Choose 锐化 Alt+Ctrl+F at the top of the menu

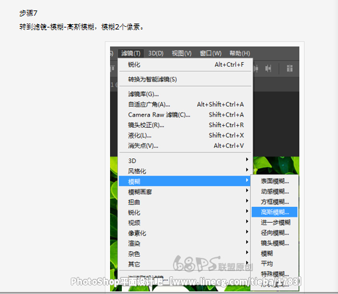point(185,65)
